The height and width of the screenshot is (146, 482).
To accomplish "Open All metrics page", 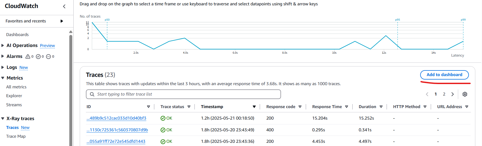I will tap(16, 87).
